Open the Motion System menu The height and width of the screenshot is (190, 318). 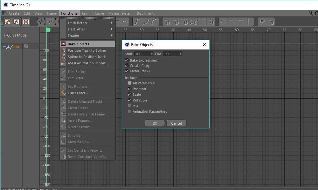[x=120, y=13]
